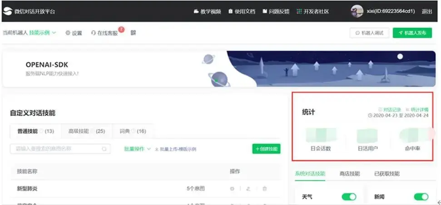Click 命中率 hit rate statistic
441x205 pixels.
(412, 149)
